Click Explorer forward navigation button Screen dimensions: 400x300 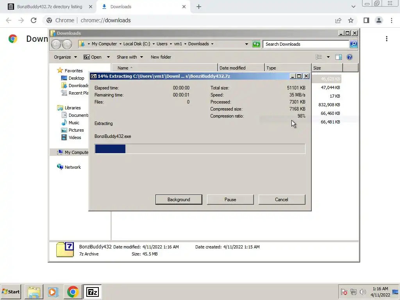click(x=67, y=44)
